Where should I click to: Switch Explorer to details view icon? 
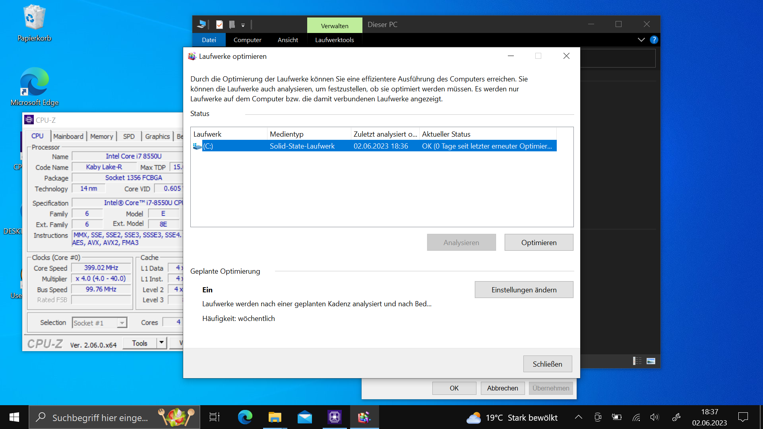(x=637, y=361)
